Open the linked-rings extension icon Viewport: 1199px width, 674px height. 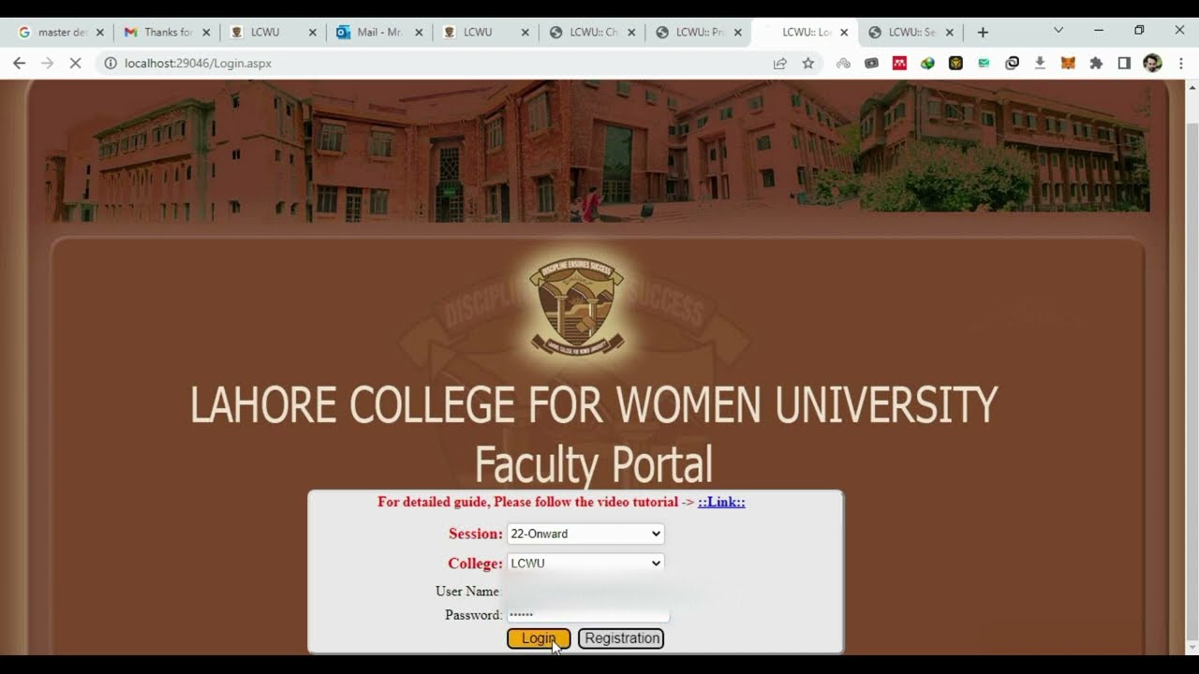[x=1012, y=63]
